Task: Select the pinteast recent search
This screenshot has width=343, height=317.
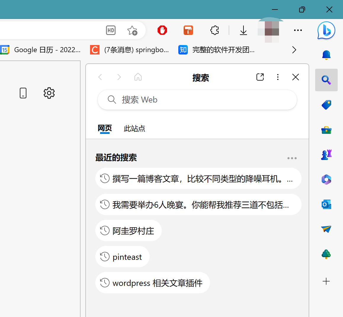Action: tap(122, 257)
